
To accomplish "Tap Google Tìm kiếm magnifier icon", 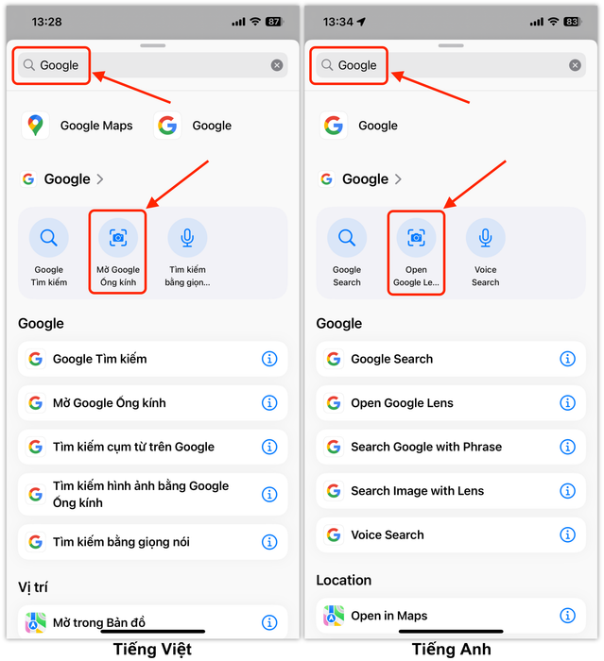I will [48, 238].
